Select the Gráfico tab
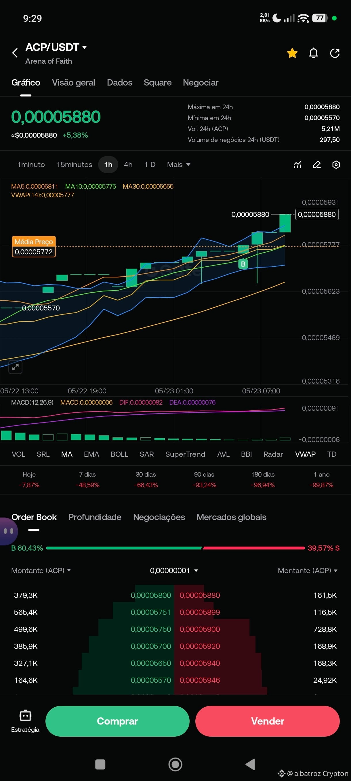This screenshot has width=351, height=781. (26, 82)
